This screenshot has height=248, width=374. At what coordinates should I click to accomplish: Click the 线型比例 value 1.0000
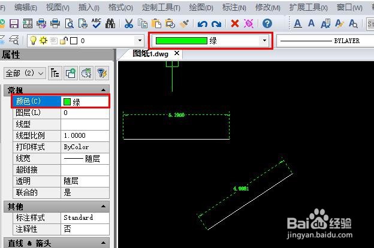pyautogui.click(x=85, y=136)
